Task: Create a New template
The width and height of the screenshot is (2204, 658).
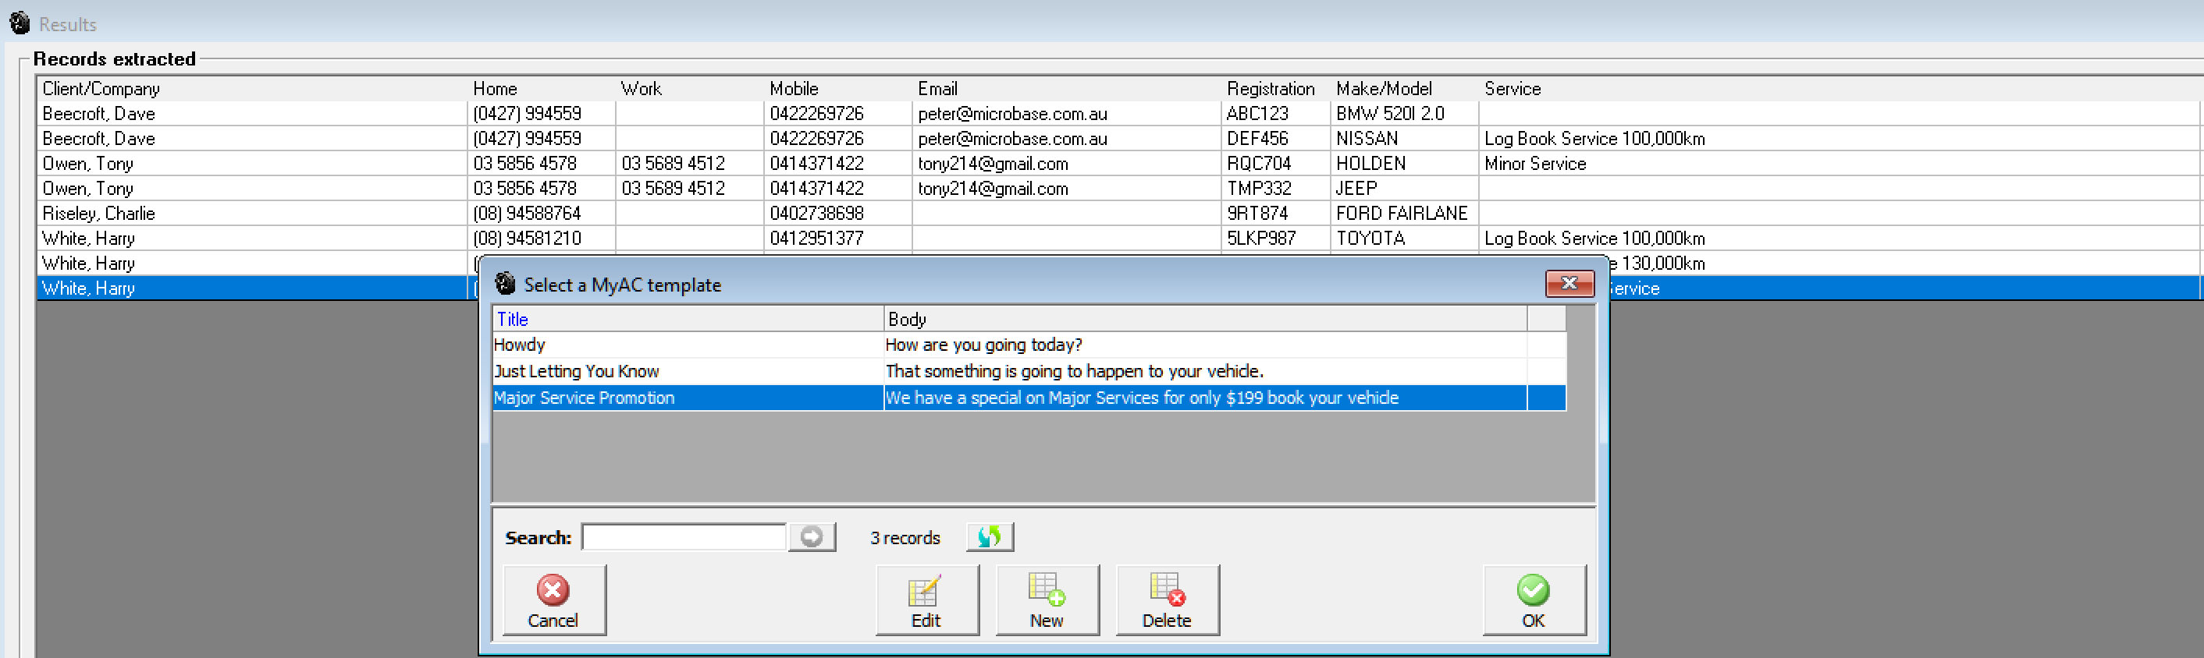Action: (1047, 600)
